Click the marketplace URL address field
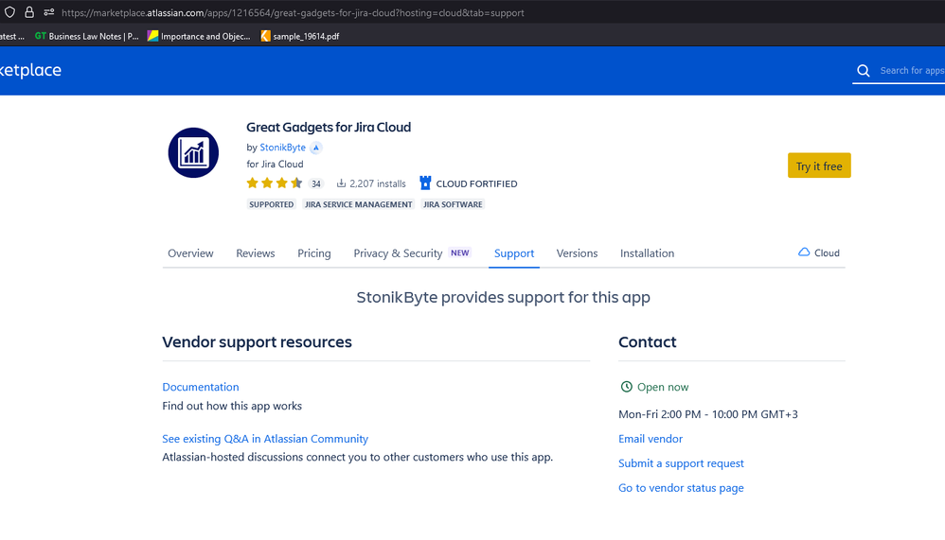The width and height of the screenshot is (945, 540). tap(293, 12)
